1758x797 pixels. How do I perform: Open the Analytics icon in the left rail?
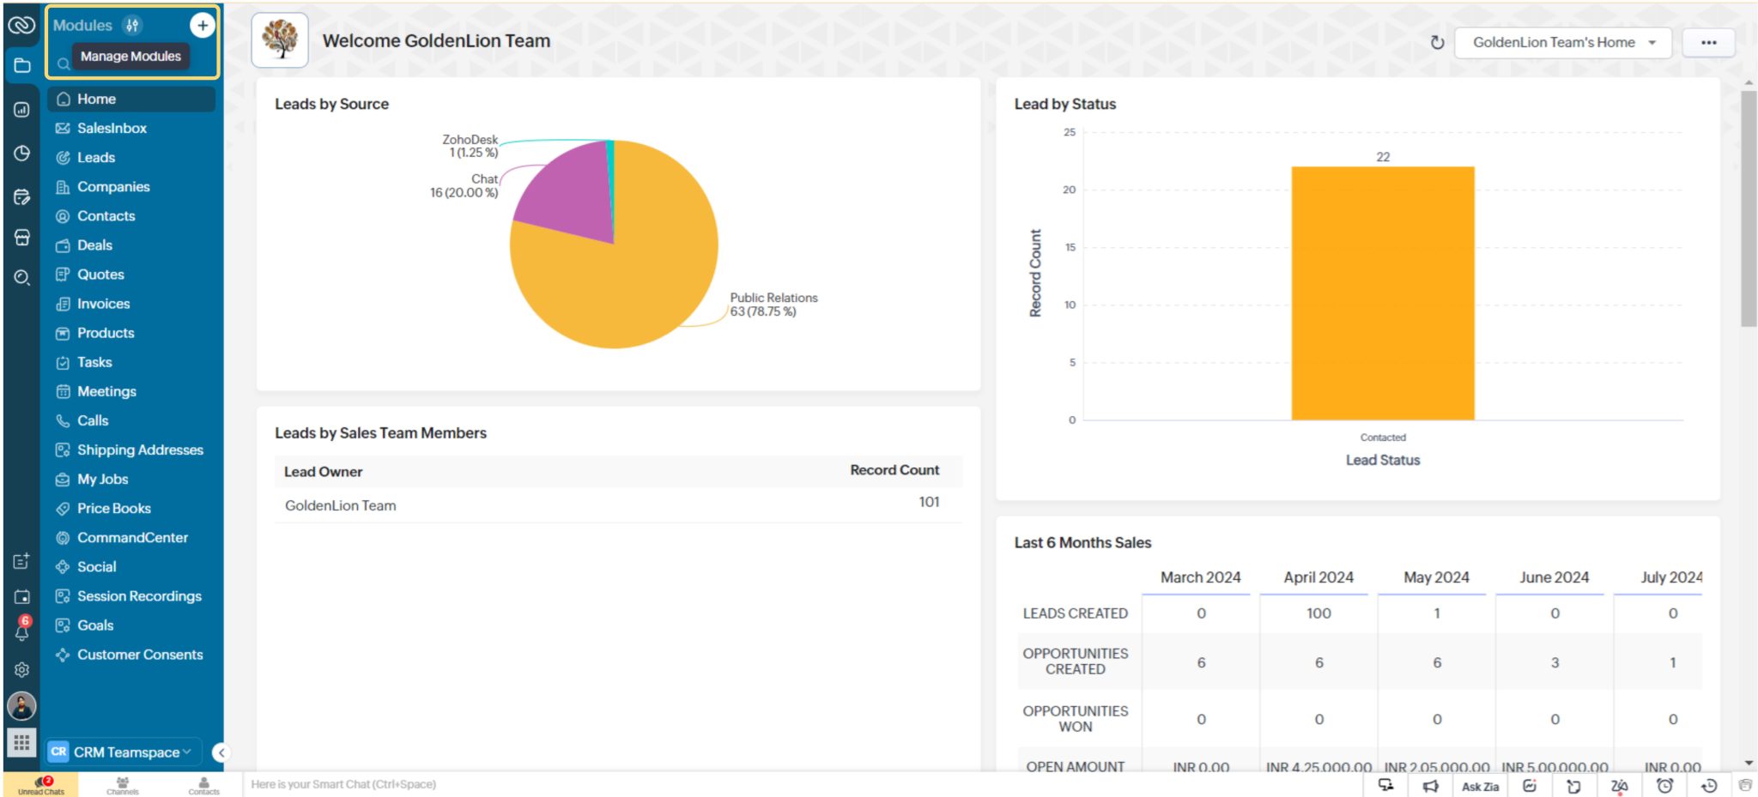point(21,110)
